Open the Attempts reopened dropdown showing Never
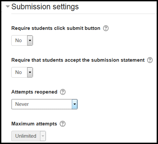The width and height of the screenshot is (158, 144). (x=44, y=104)
